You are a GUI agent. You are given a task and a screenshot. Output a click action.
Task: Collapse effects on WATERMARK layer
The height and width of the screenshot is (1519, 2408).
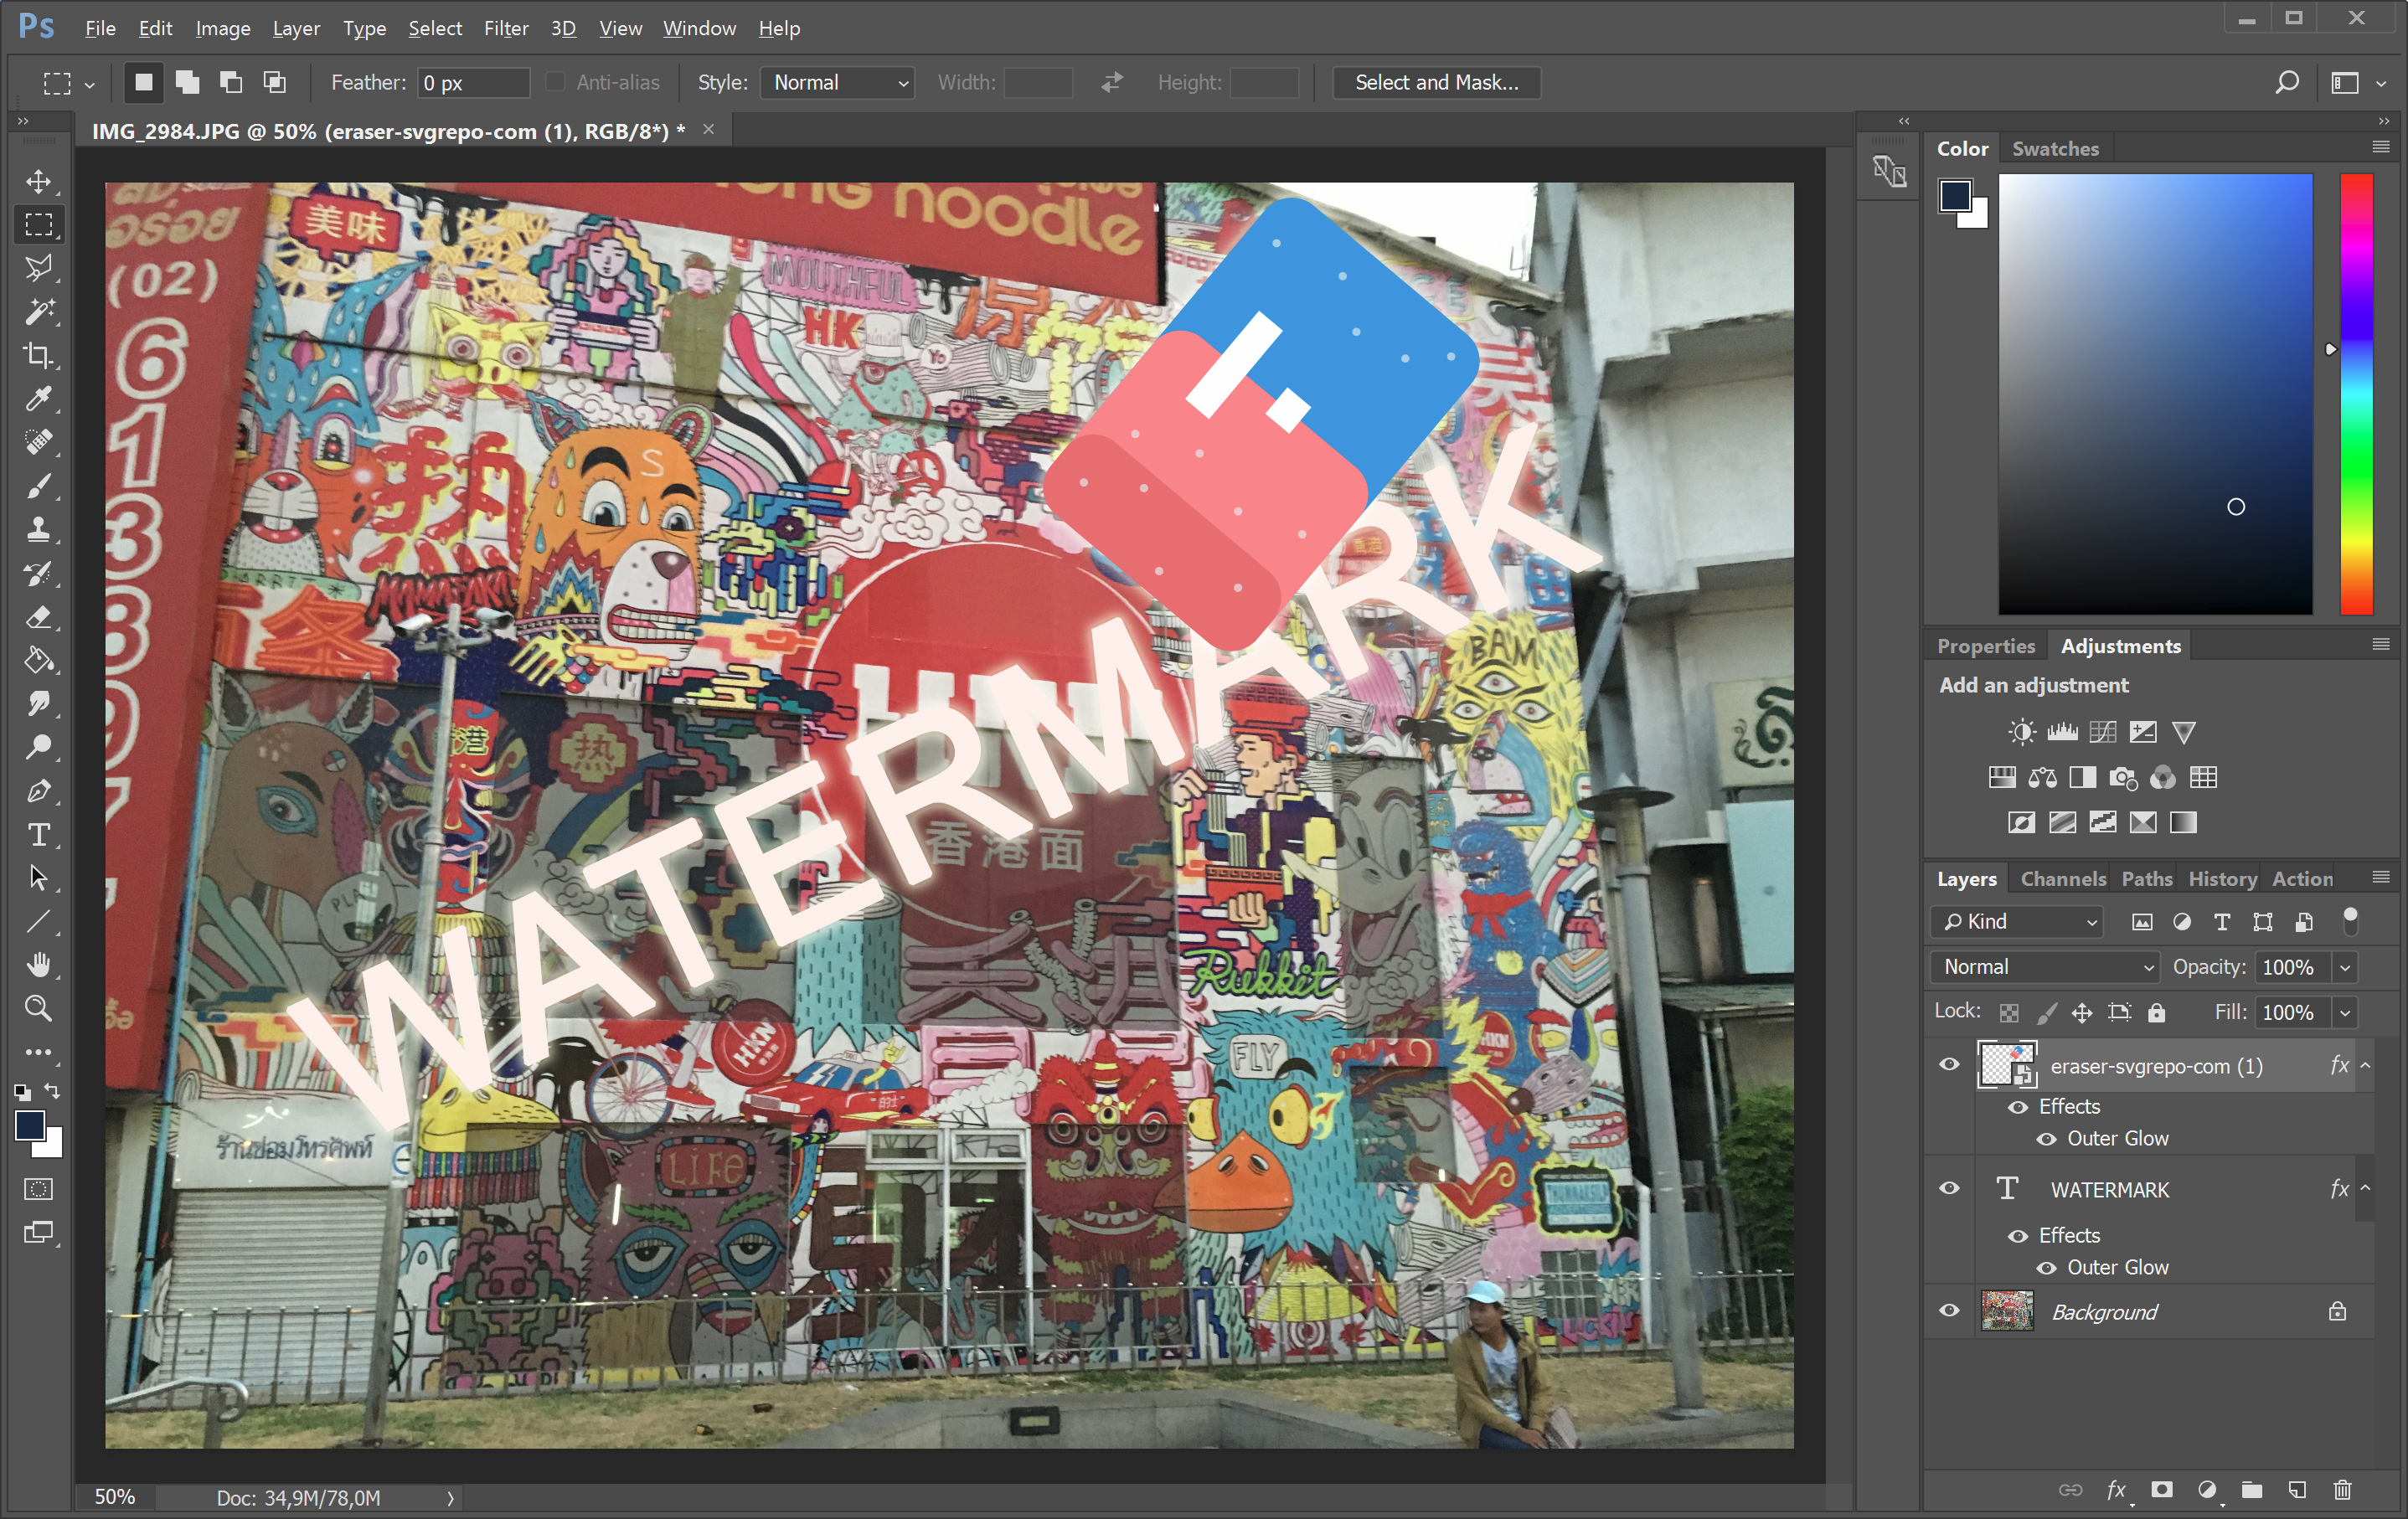click(x=2366, y=1188)
